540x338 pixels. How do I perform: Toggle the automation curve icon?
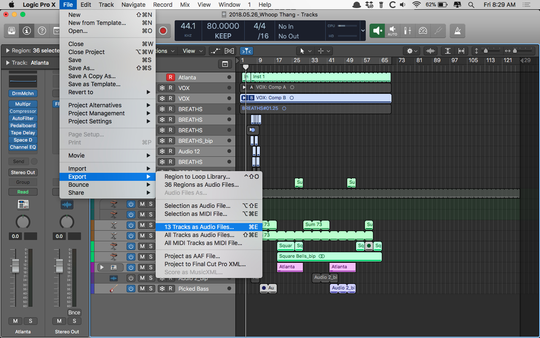[215, 51]
